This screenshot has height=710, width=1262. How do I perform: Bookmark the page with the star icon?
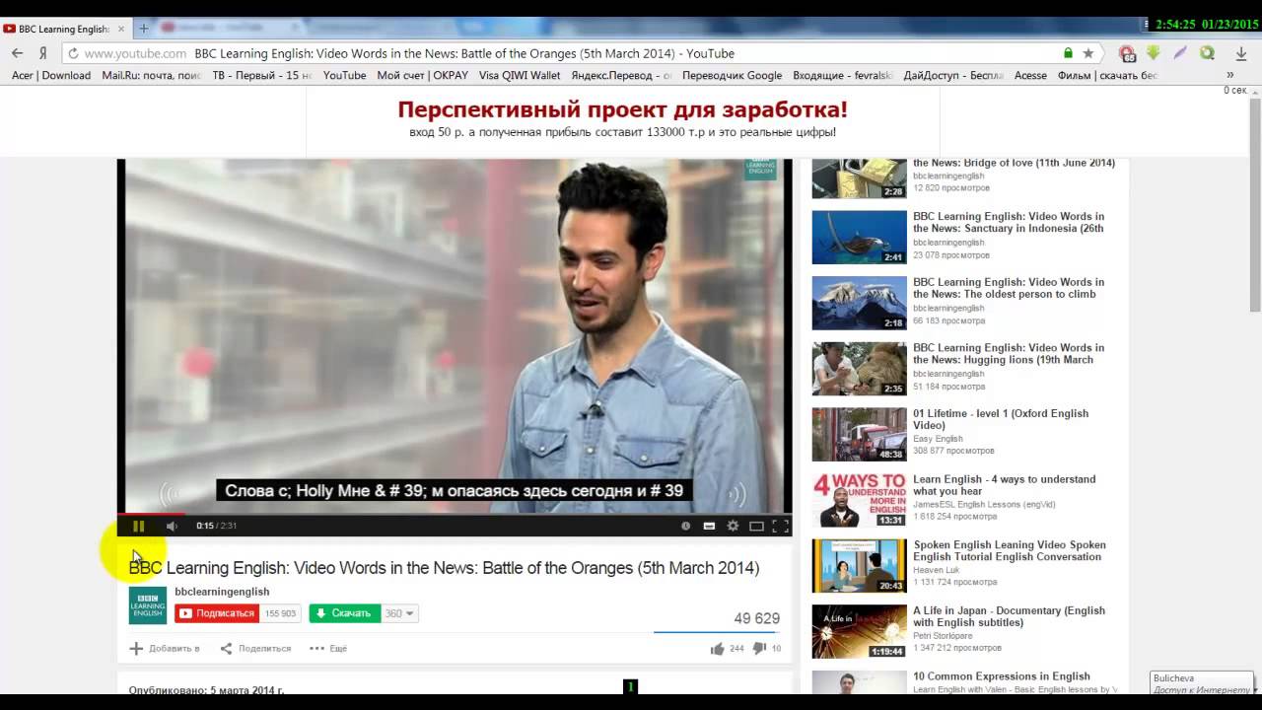(x=1088, y=53)
